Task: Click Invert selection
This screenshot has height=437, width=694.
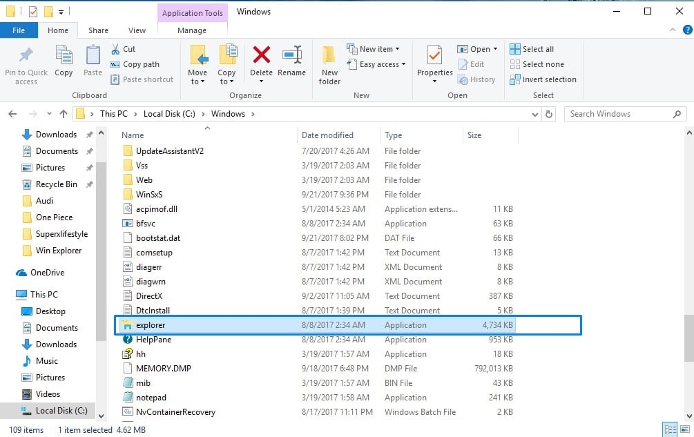Action: (x=543, y=79)
